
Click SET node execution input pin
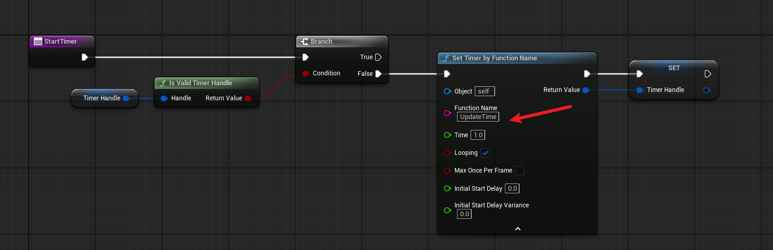[639, 74]
